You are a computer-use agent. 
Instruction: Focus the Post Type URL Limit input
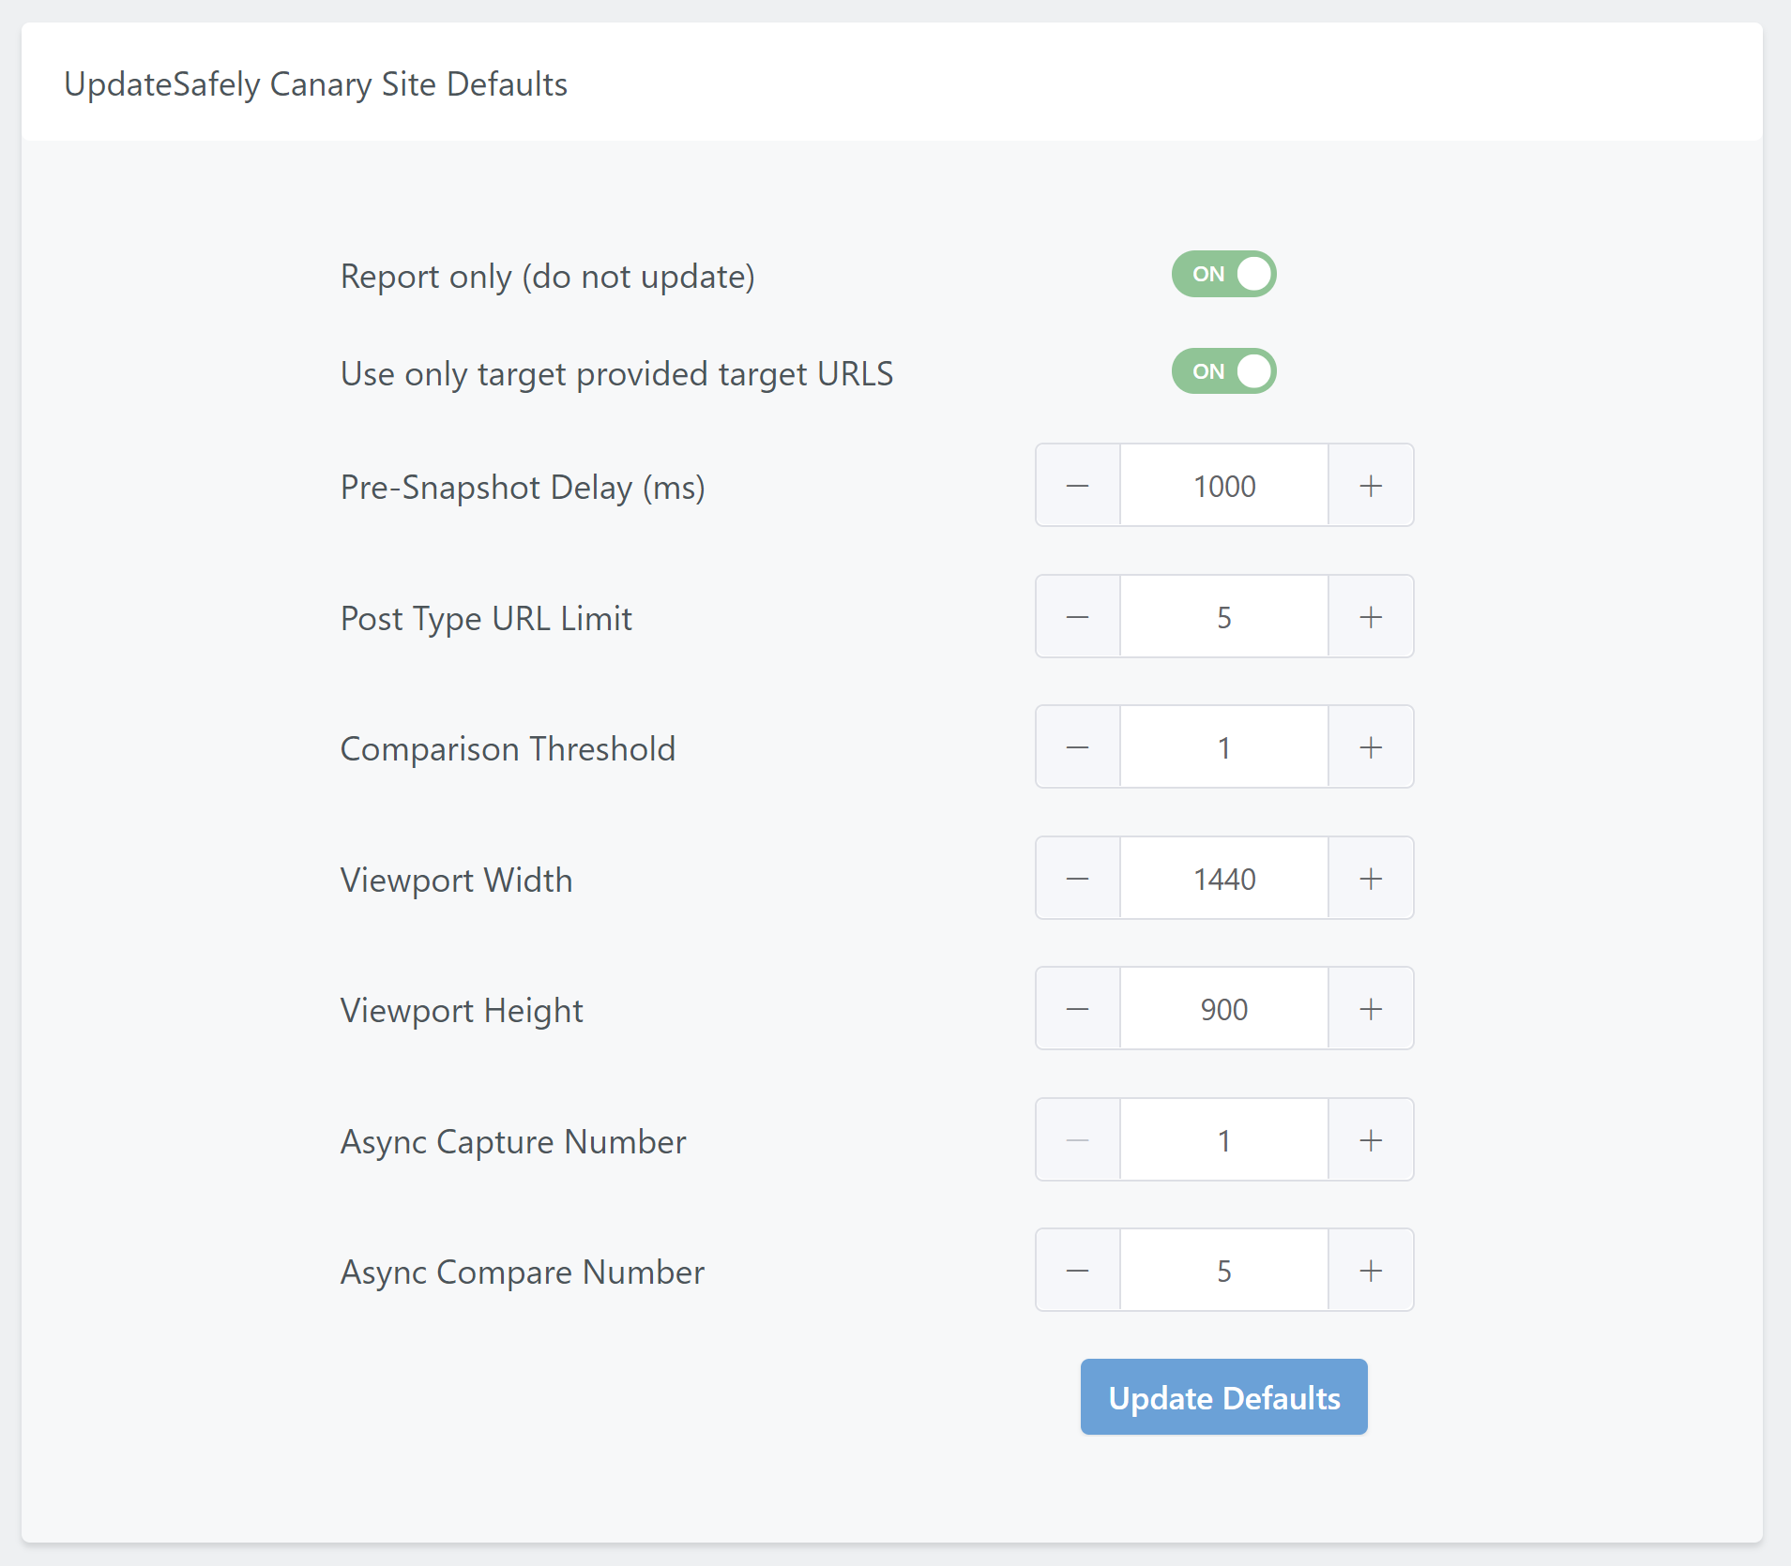[x=1224, y=617]
